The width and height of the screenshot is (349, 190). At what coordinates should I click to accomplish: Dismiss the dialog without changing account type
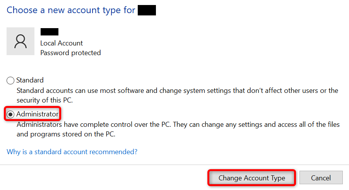click(x=321, y=178)
